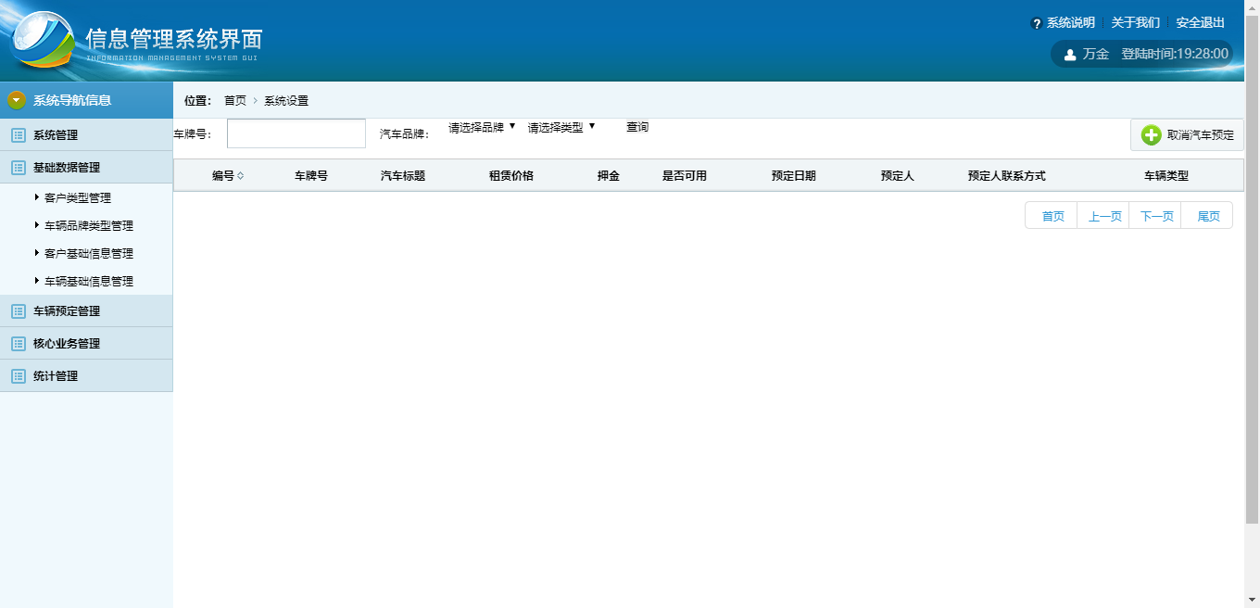Click the 首页 breadcrumb link
This screenshot has height=608, width=1260.
[235, 101]
